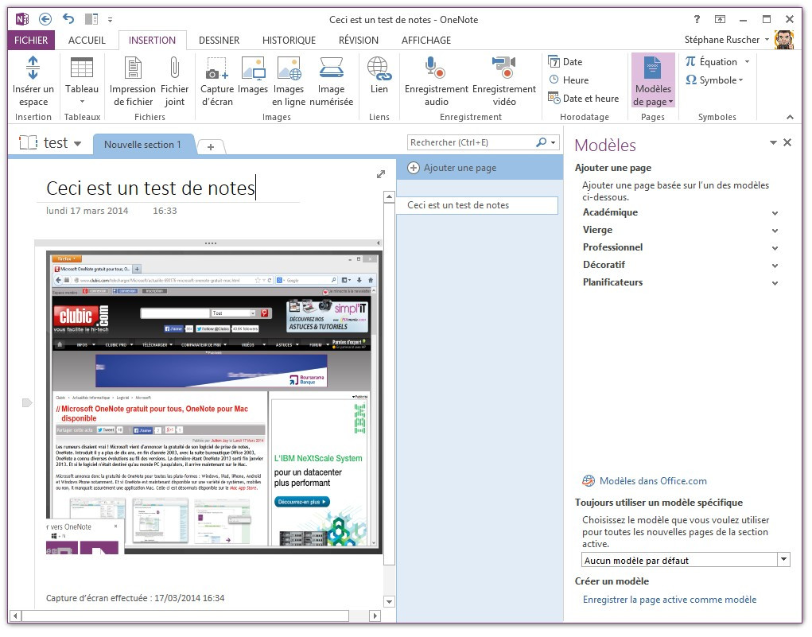Start a Capture d'écran
The image size is (812, 637).
[x=217, y=81]
